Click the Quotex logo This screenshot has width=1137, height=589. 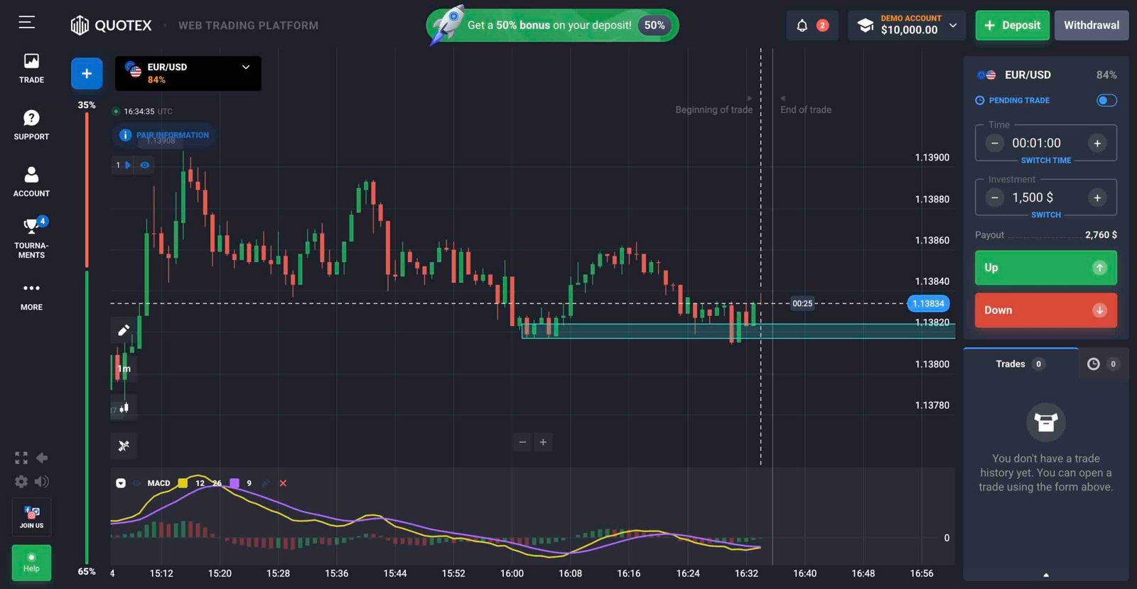111,26
